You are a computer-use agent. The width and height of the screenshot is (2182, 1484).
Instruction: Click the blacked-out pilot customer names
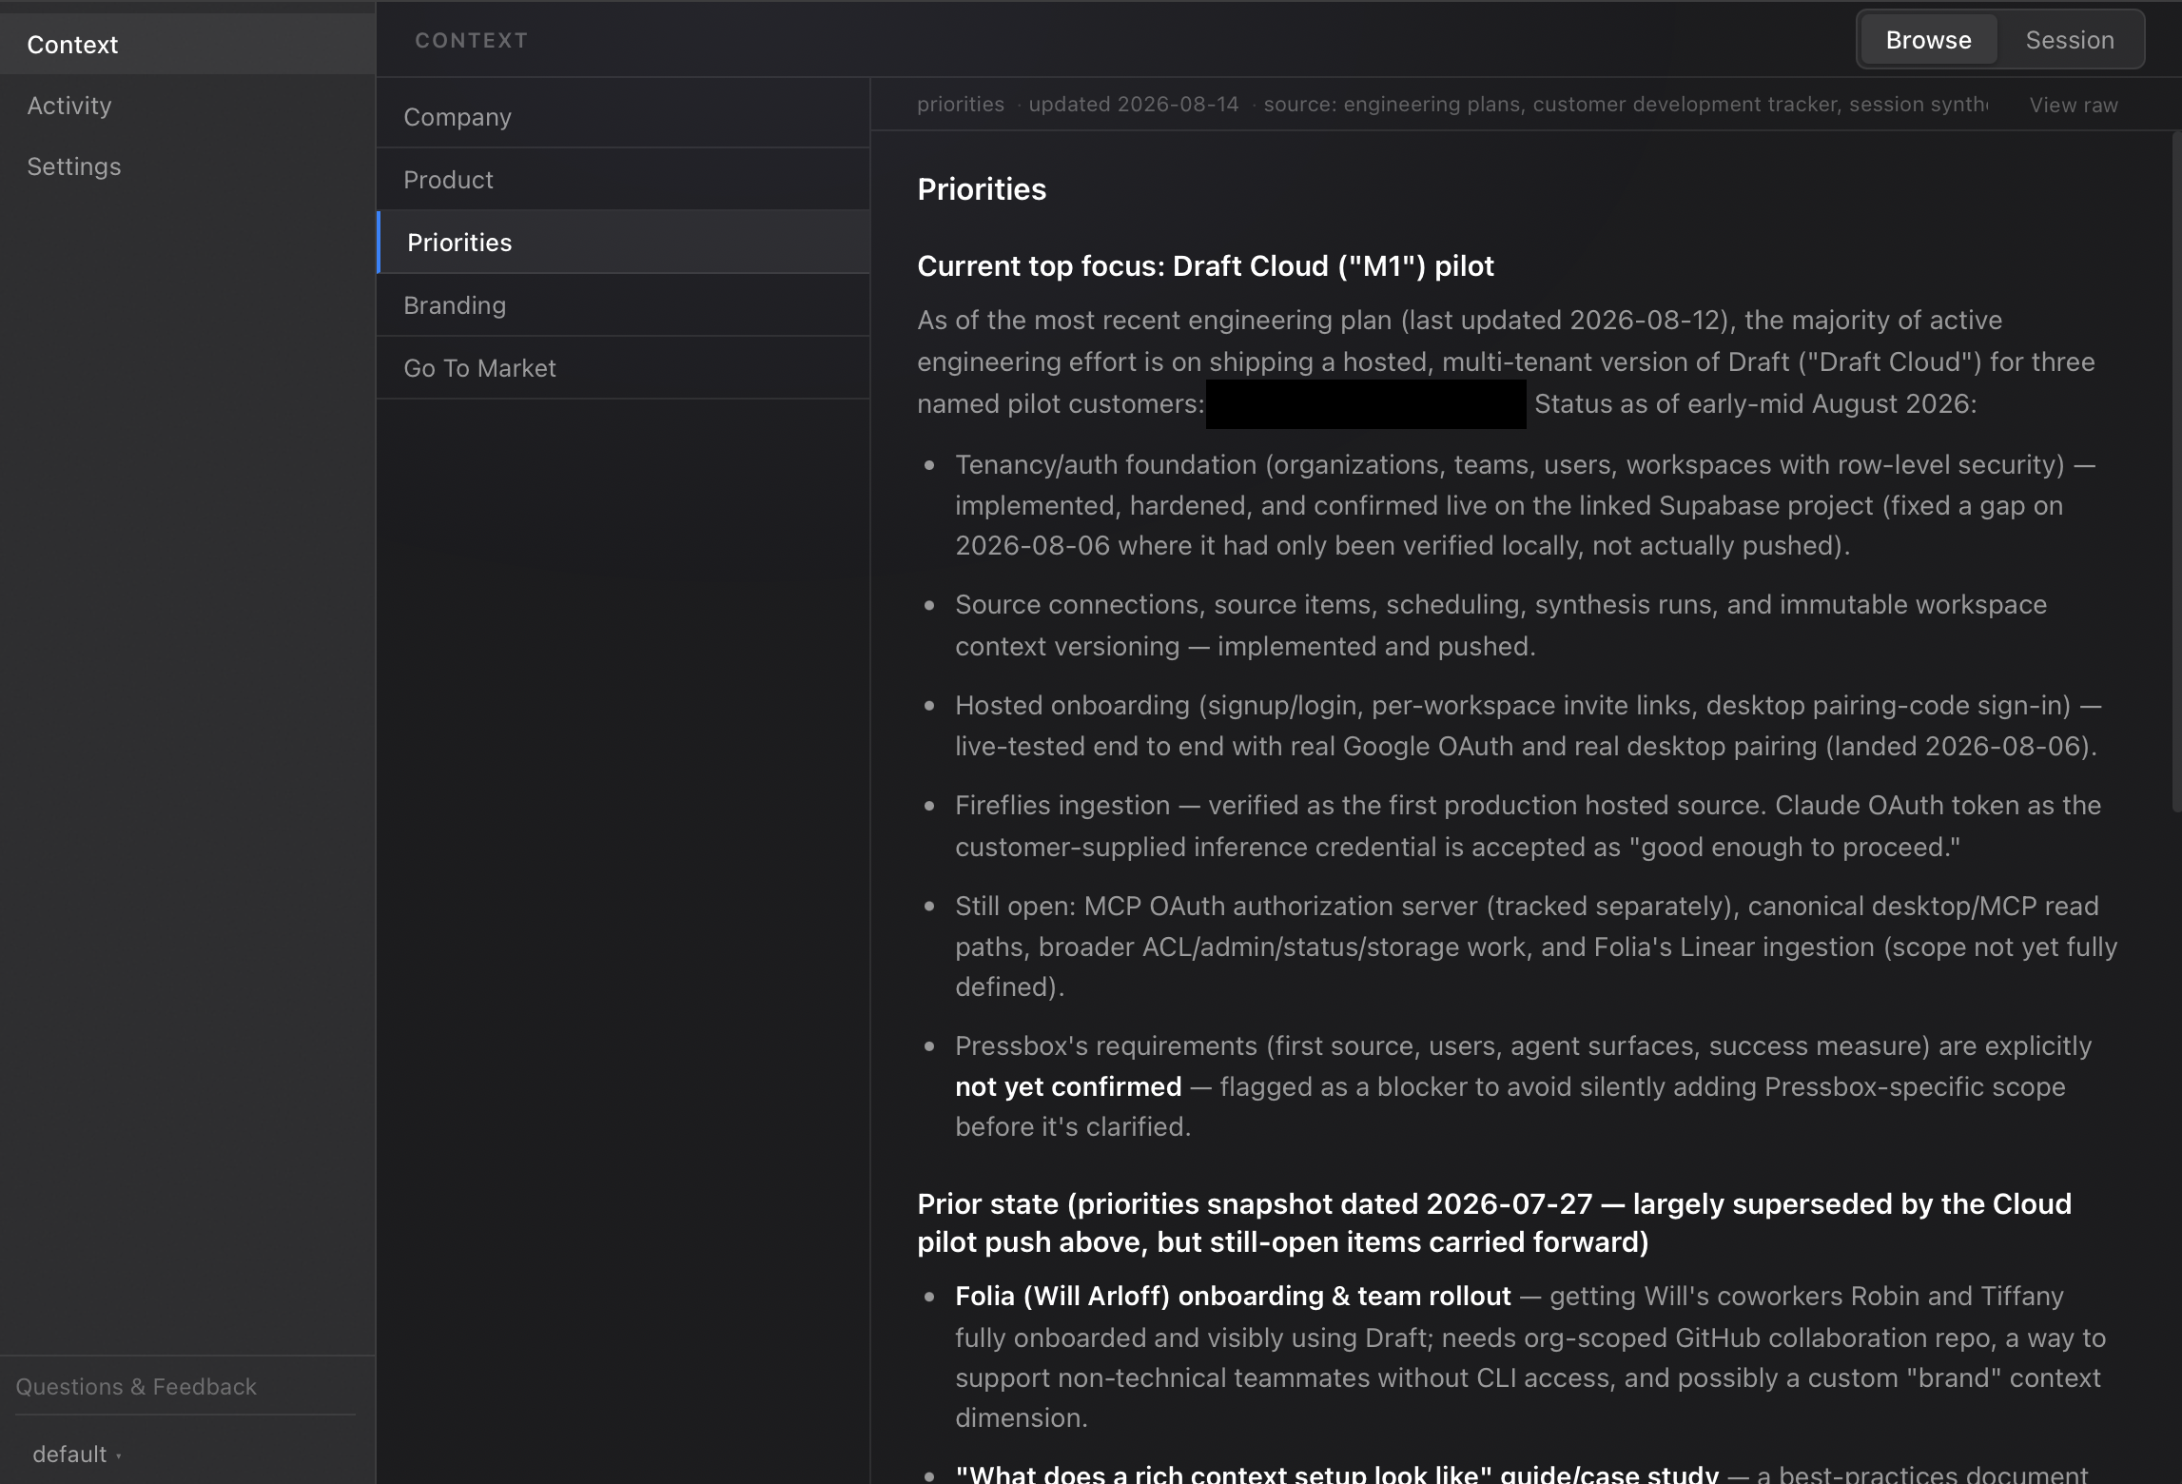pyautogui.click(x=1366, y=404)
